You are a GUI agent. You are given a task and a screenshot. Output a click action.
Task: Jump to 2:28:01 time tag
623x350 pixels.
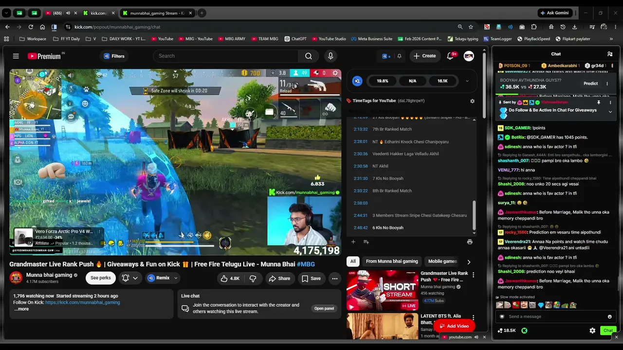pyautogui.click(x=361, y=141)
